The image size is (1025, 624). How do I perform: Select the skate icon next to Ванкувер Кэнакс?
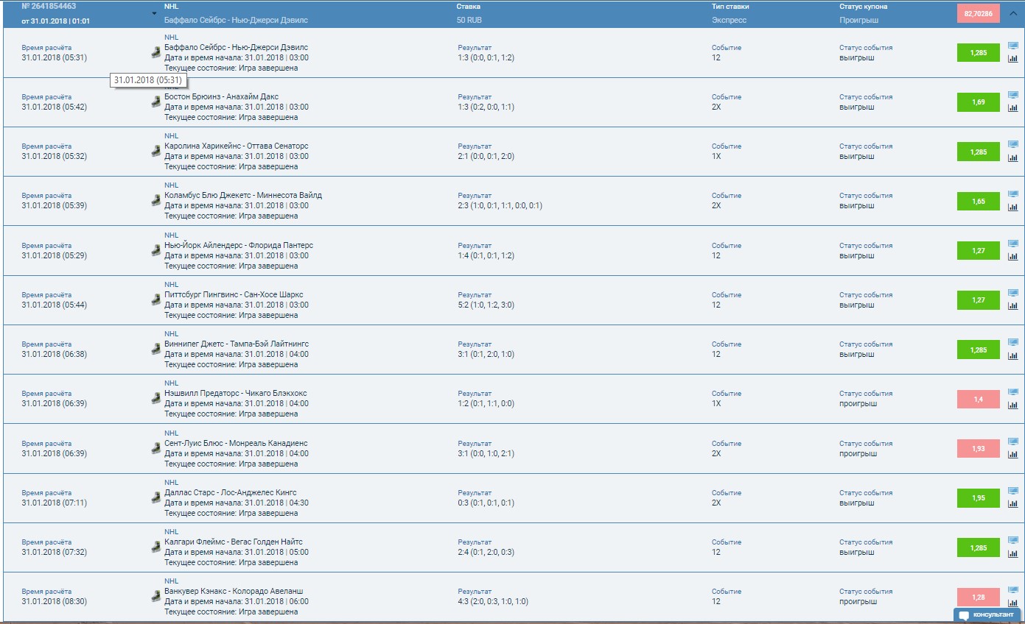[x=155, y=596]
